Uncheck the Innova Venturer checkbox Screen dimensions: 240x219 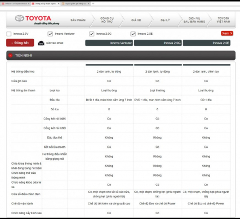(50, 34)
